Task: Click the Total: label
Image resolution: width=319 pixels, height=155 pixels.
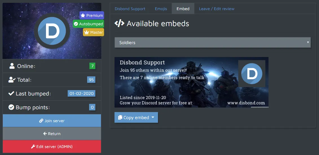Action: tap(25, 80)
